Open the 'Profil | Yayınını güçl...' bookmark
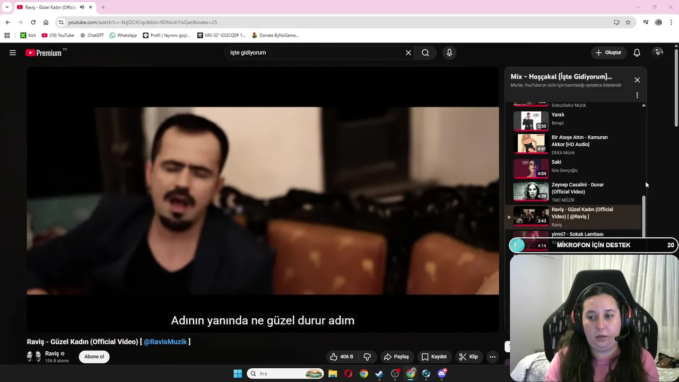The width and height of the screenshot is (679, 382). 167,36
